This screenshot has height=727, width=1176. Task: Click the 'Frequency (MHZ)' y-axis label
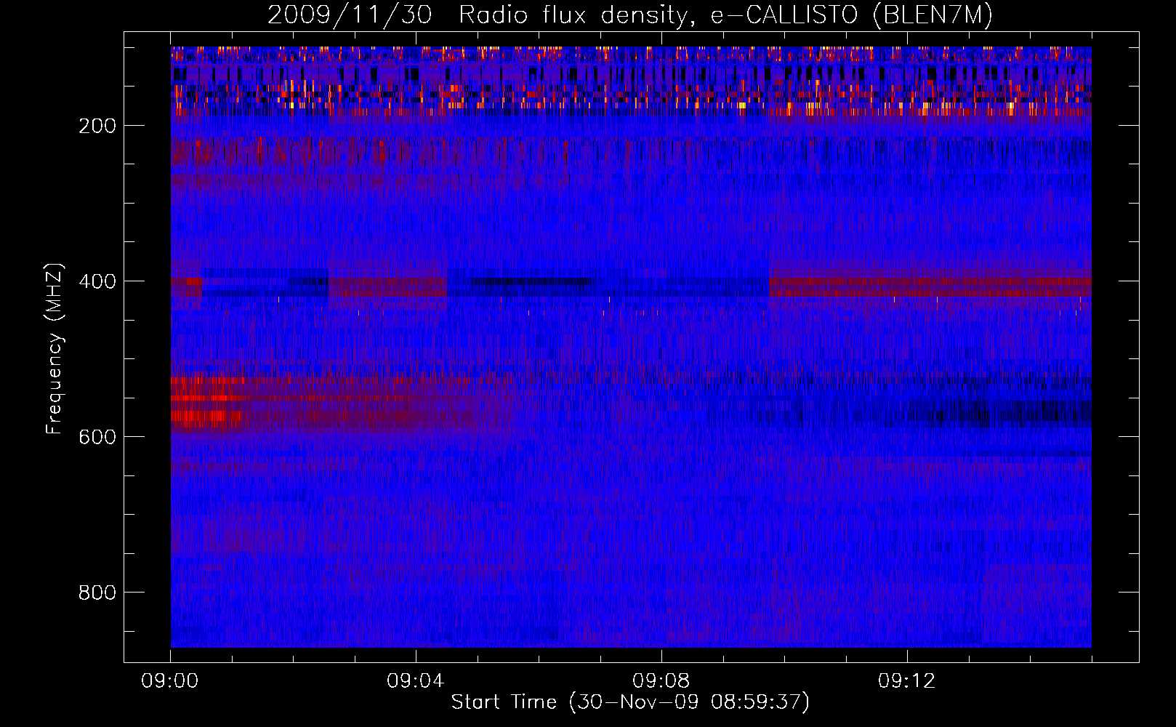point(55,348)
